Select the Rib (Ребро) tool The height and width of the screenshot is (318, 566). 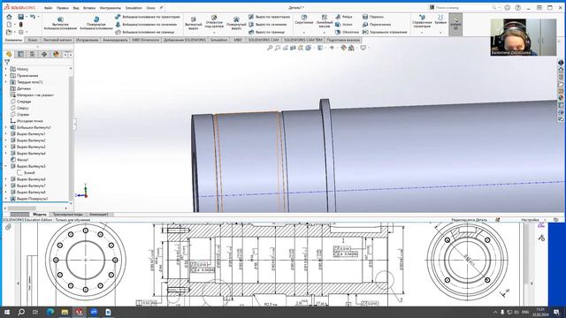coord(344,17)
